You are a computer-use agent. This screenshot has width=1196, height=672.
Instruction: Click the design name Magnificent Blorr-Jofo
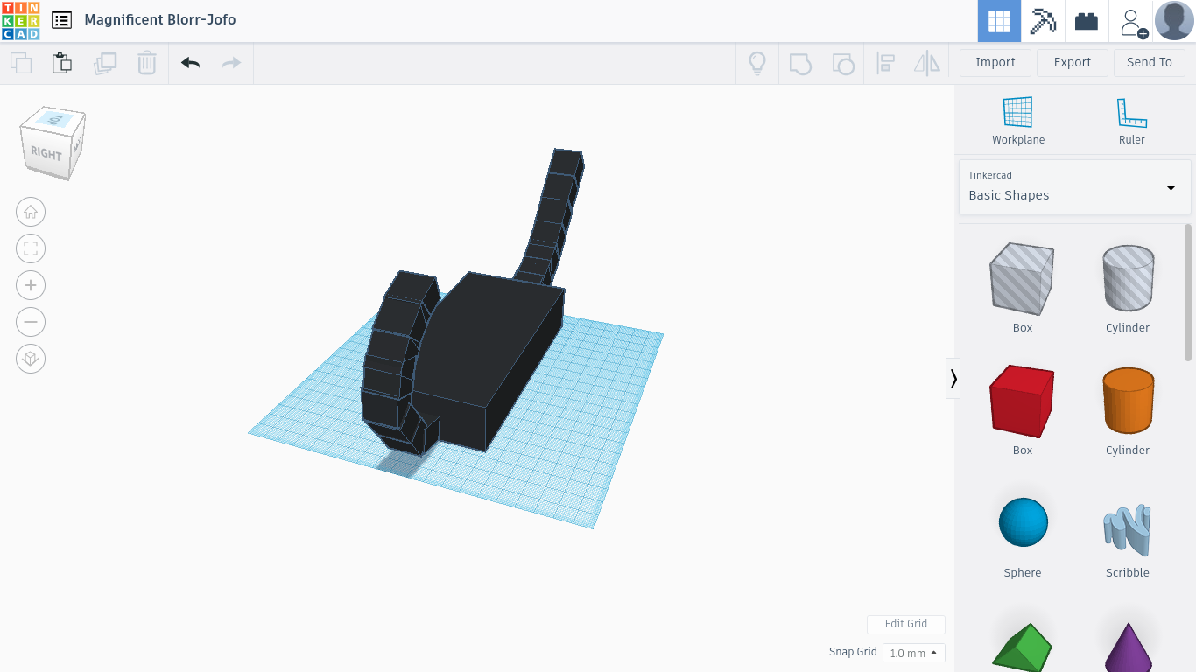160,19
